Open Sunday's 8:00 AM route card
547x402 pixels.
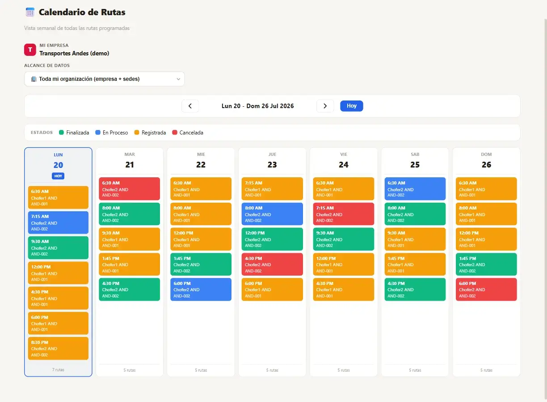coord(486,214)
